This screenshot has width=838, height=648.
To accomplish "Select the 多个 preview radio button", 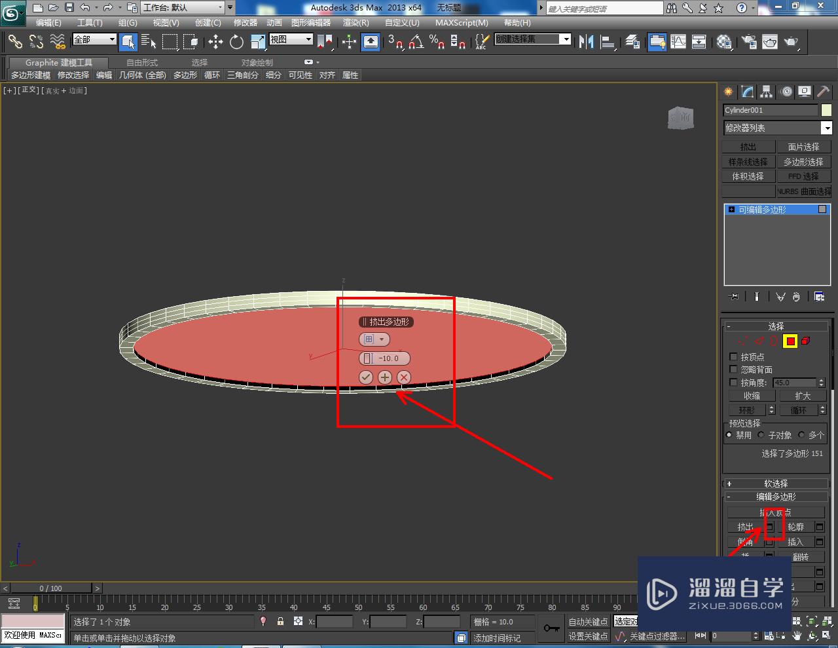I will click(x=801, y=435).
